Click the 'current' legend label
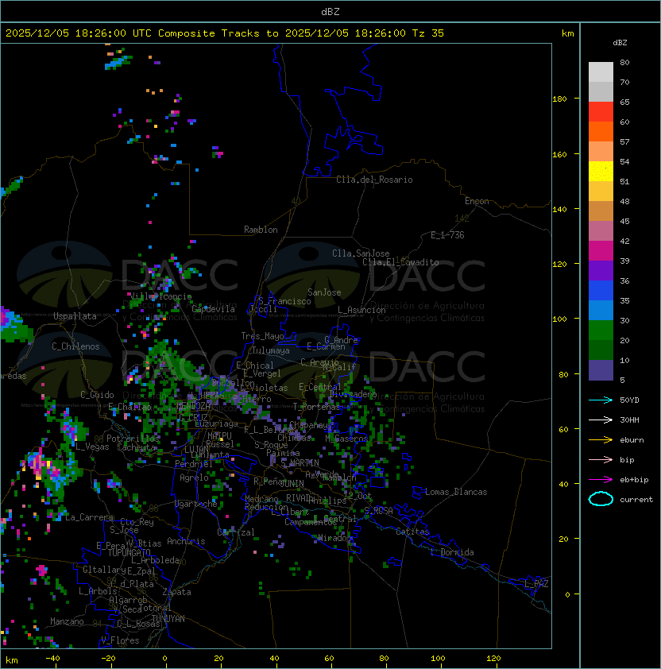This screenshot has height=669, width=661. tap(636, 500)
